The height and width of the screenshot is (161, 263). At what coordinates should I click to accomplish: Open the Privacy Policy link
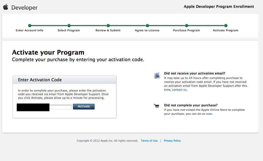tap(172, 141)
